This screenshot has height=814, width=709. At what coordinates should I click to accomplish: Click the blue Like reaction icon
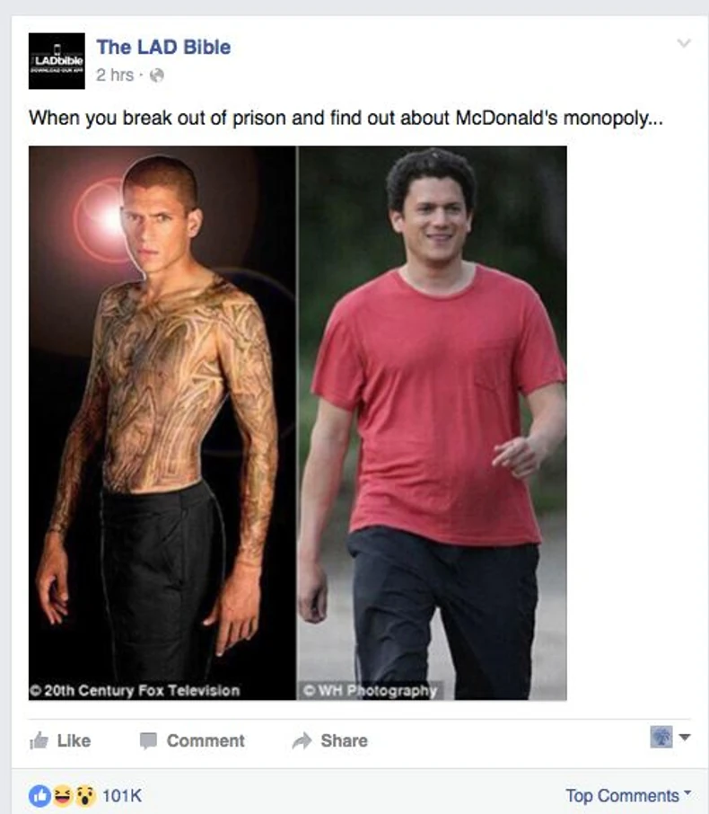39,795
